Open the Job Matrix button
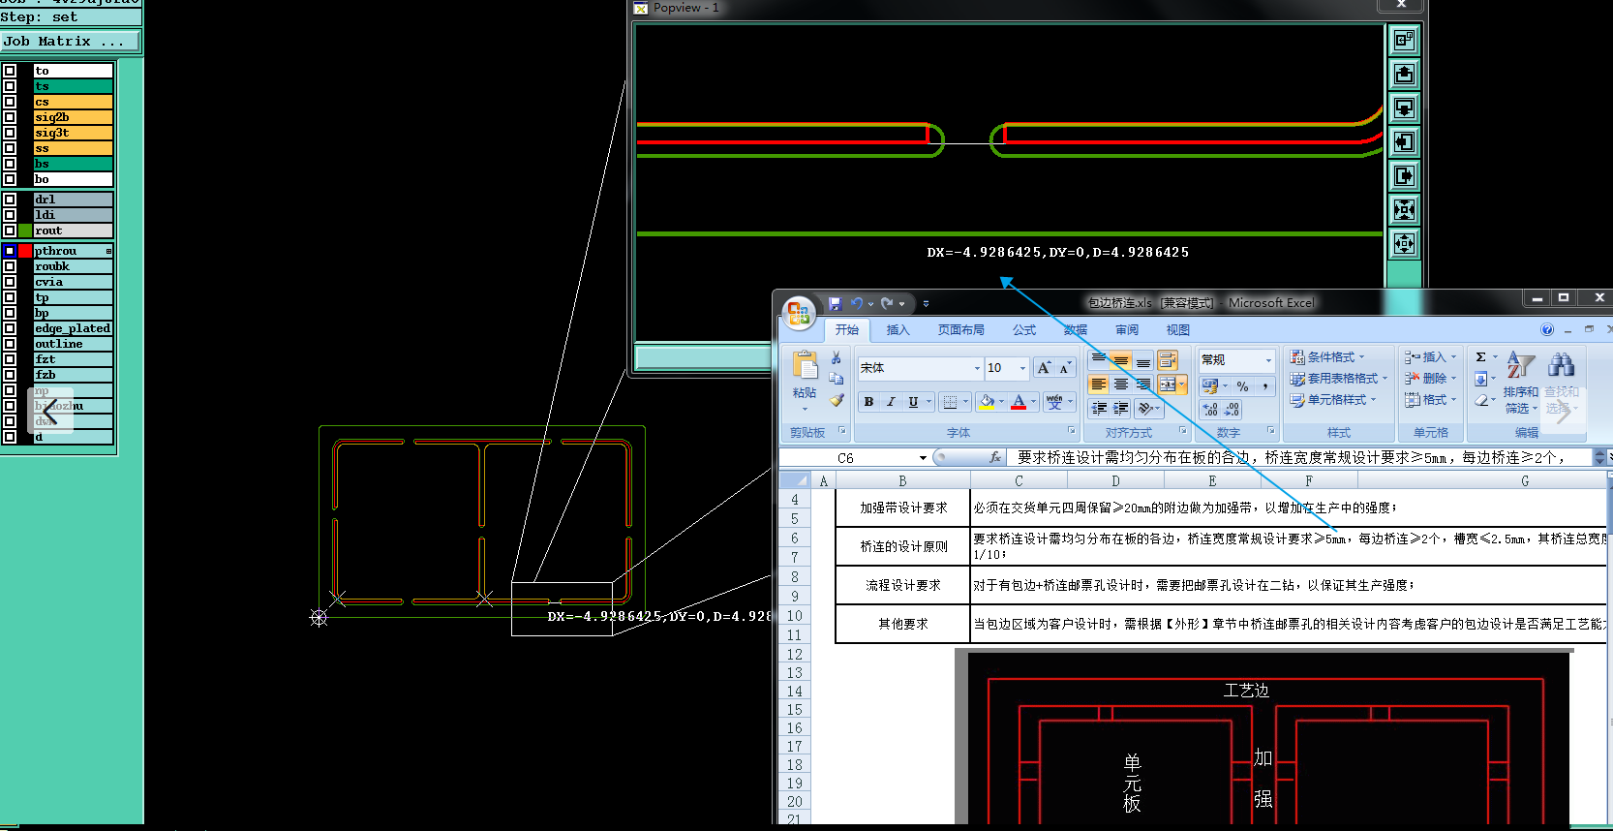Screen dimensions: 1613x831 coord(71,42)
